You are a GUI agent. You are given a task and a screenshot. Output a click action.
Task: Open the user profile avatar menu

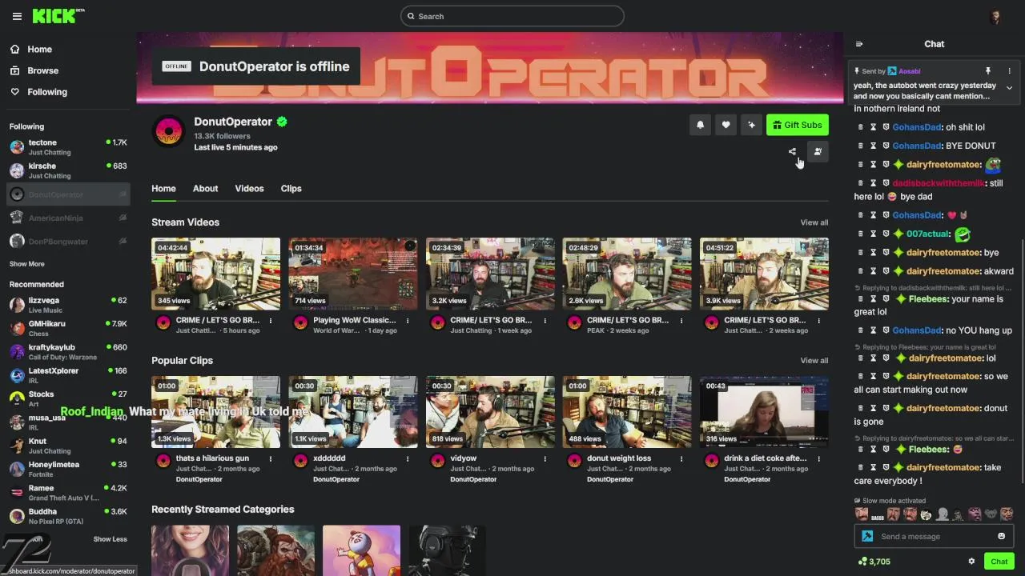995,16
